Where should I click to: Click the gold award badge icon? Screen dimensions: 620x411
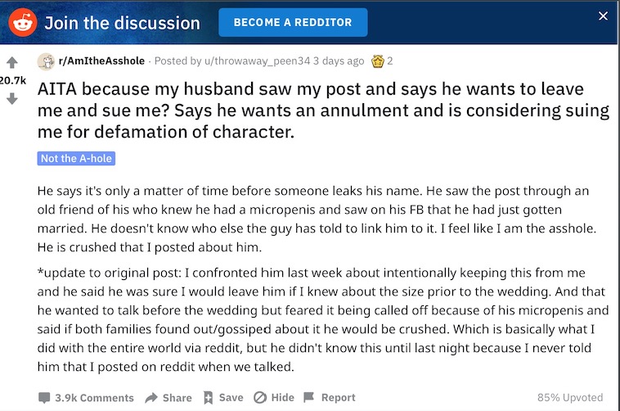(x=378, y=61)
